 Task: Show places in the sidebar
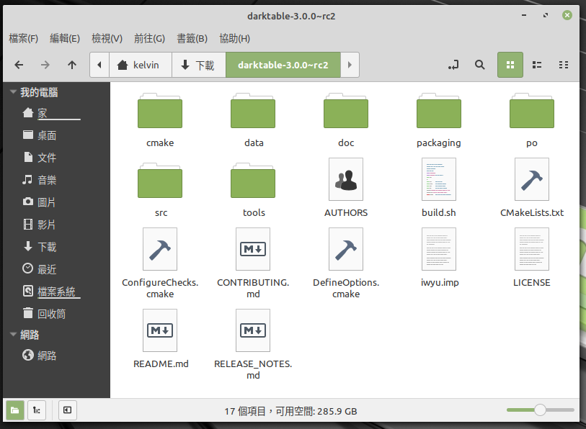click(14, 410)
